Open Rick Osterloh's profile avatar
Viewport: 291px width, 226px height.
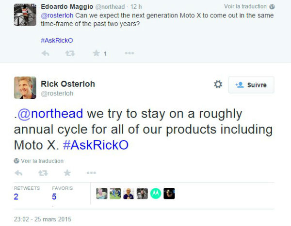tap(25, 88)
